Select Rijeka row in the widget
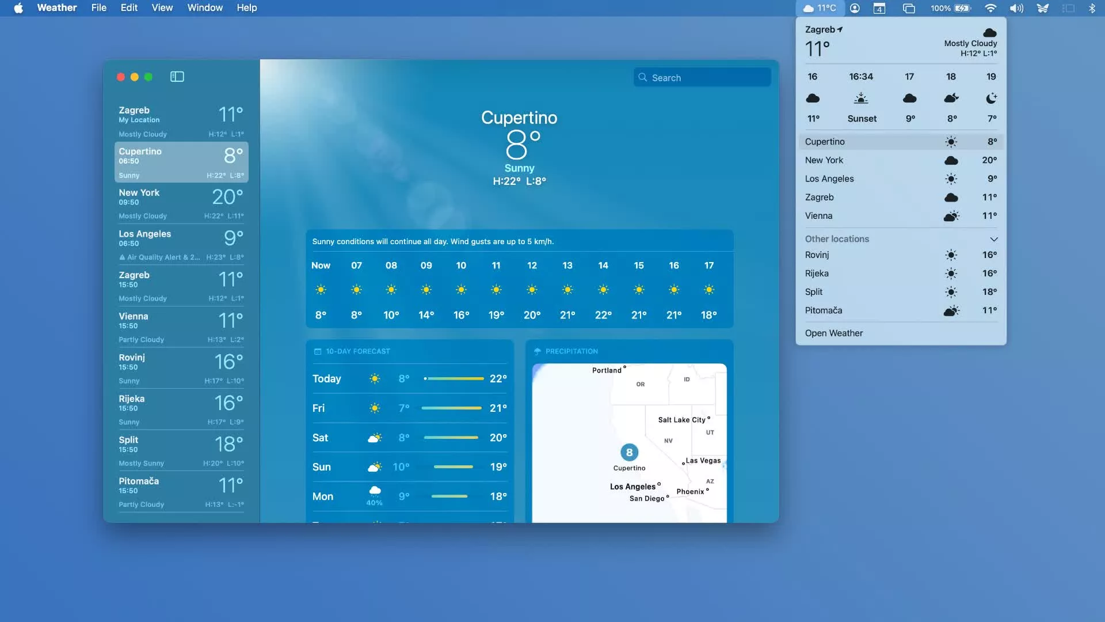Image resolution: width=1105 pixels, height=622 pixels. click(901, 274)
